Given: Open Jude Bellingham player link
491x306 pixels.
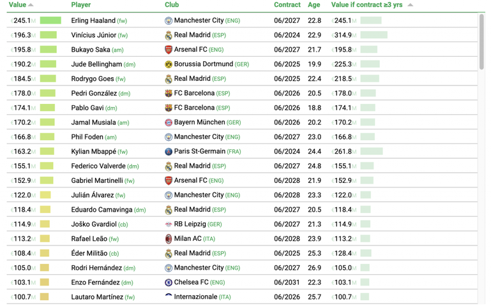Looking at the screenshot, I should pos(96,64).
